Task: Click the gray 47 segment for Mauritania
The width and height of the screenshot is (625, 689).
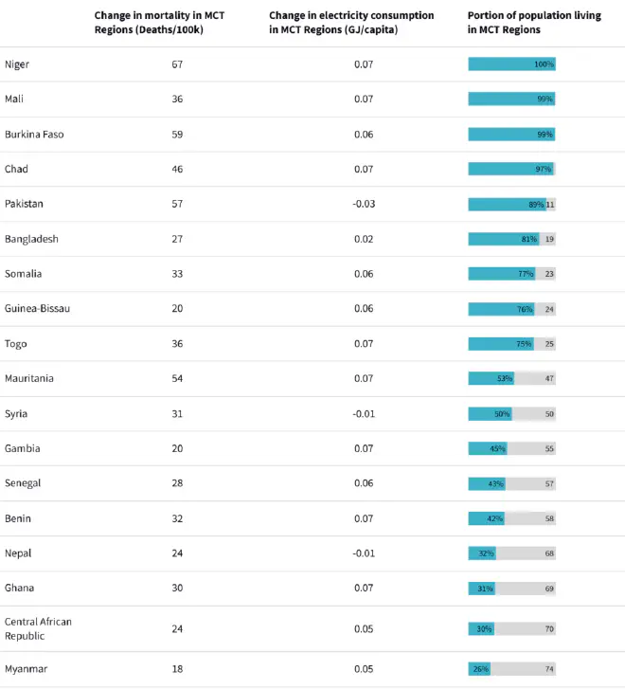Action: 535,378
